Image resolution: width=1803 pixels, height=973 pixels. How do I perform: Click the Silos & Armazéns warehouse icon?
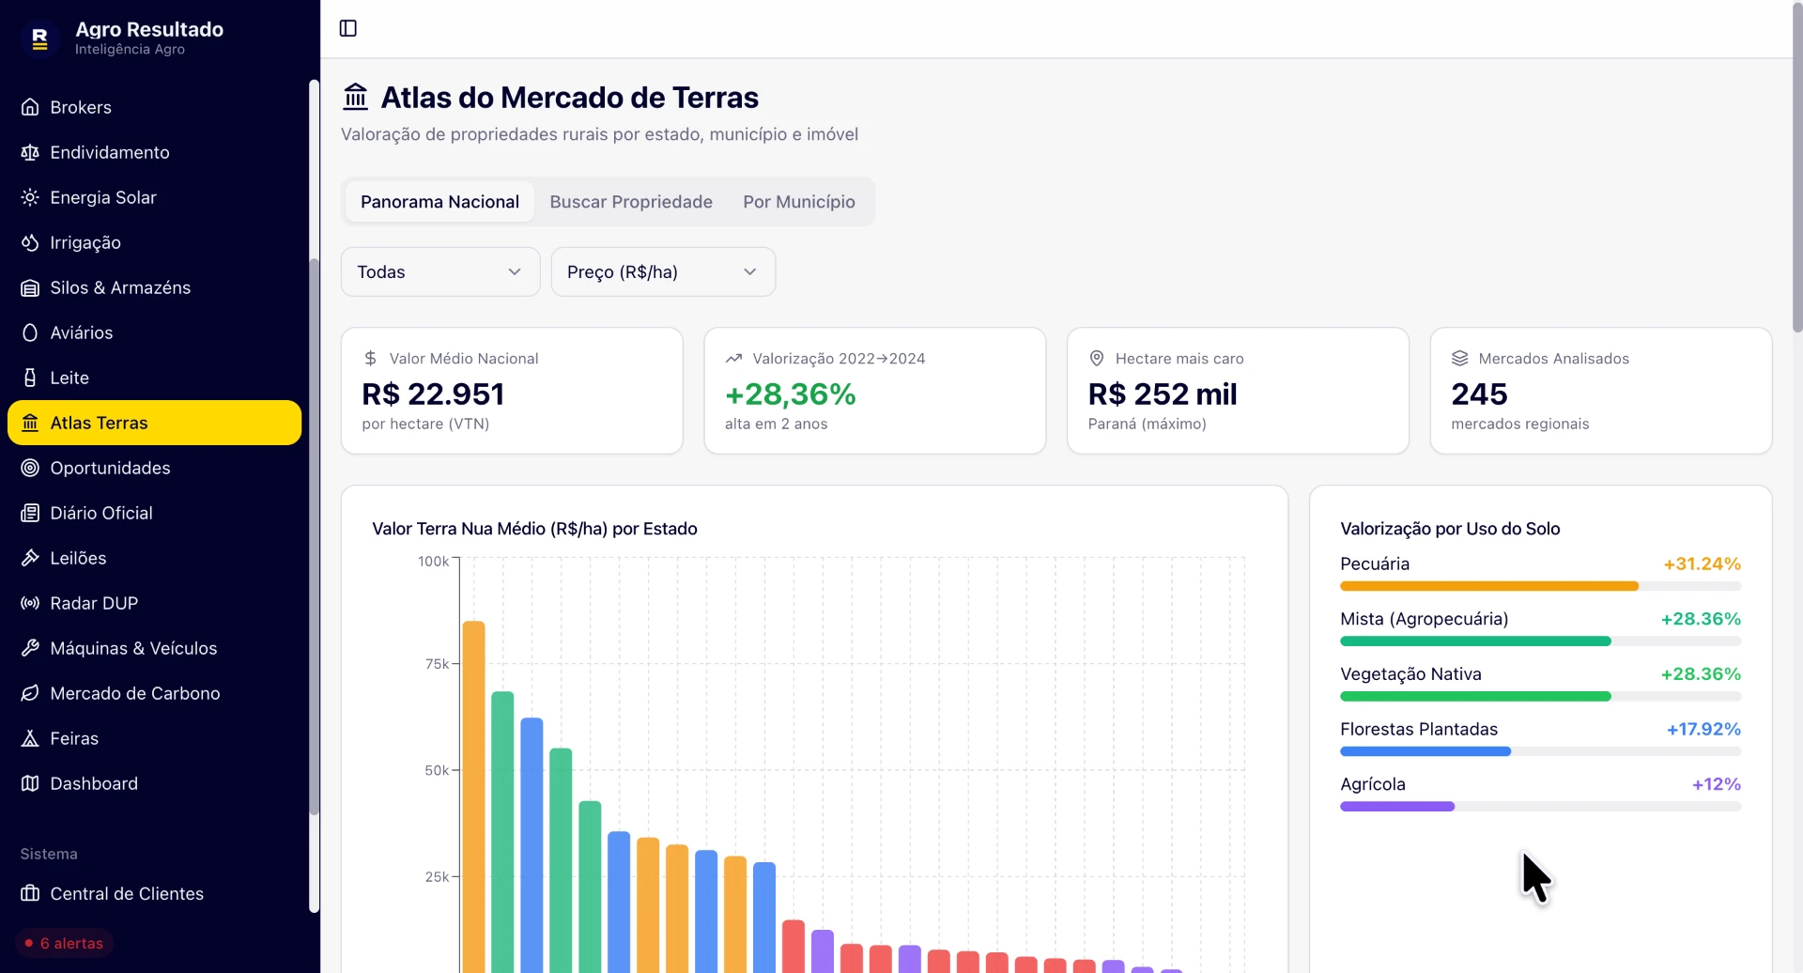(x=30, y=287)
